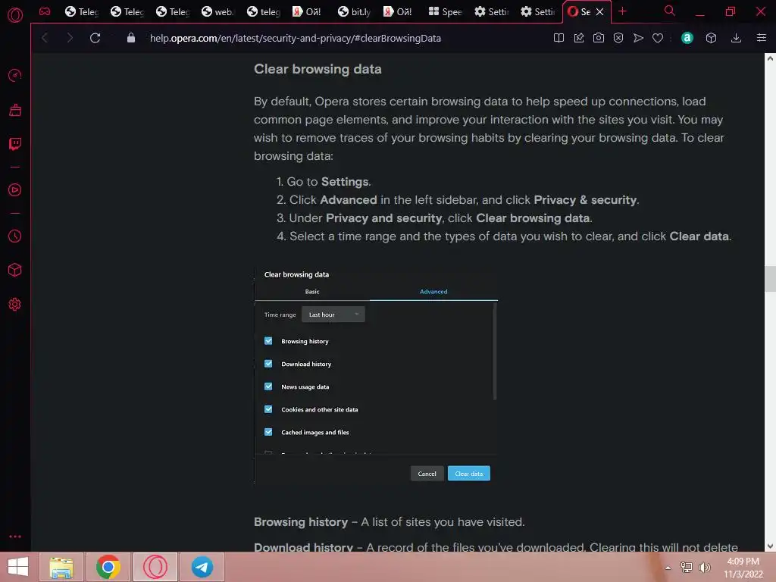Click the 'Time range' label
The image size is (776, 582).
[280, 314]
